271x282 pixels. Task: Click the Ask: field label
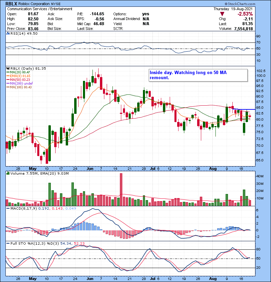(x=51, y=14)
